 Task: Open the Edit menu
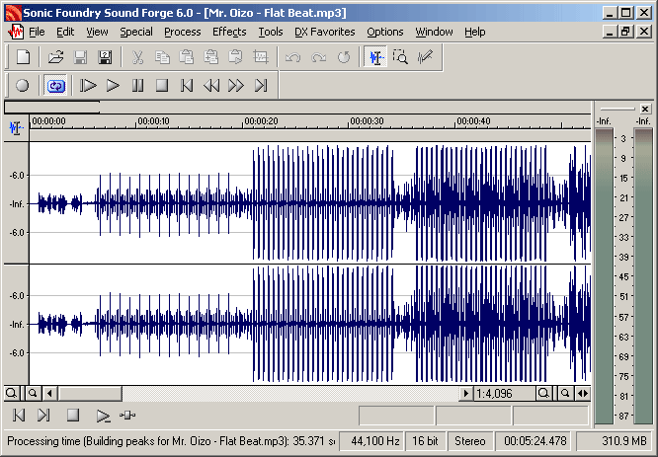tap(65, 32)
